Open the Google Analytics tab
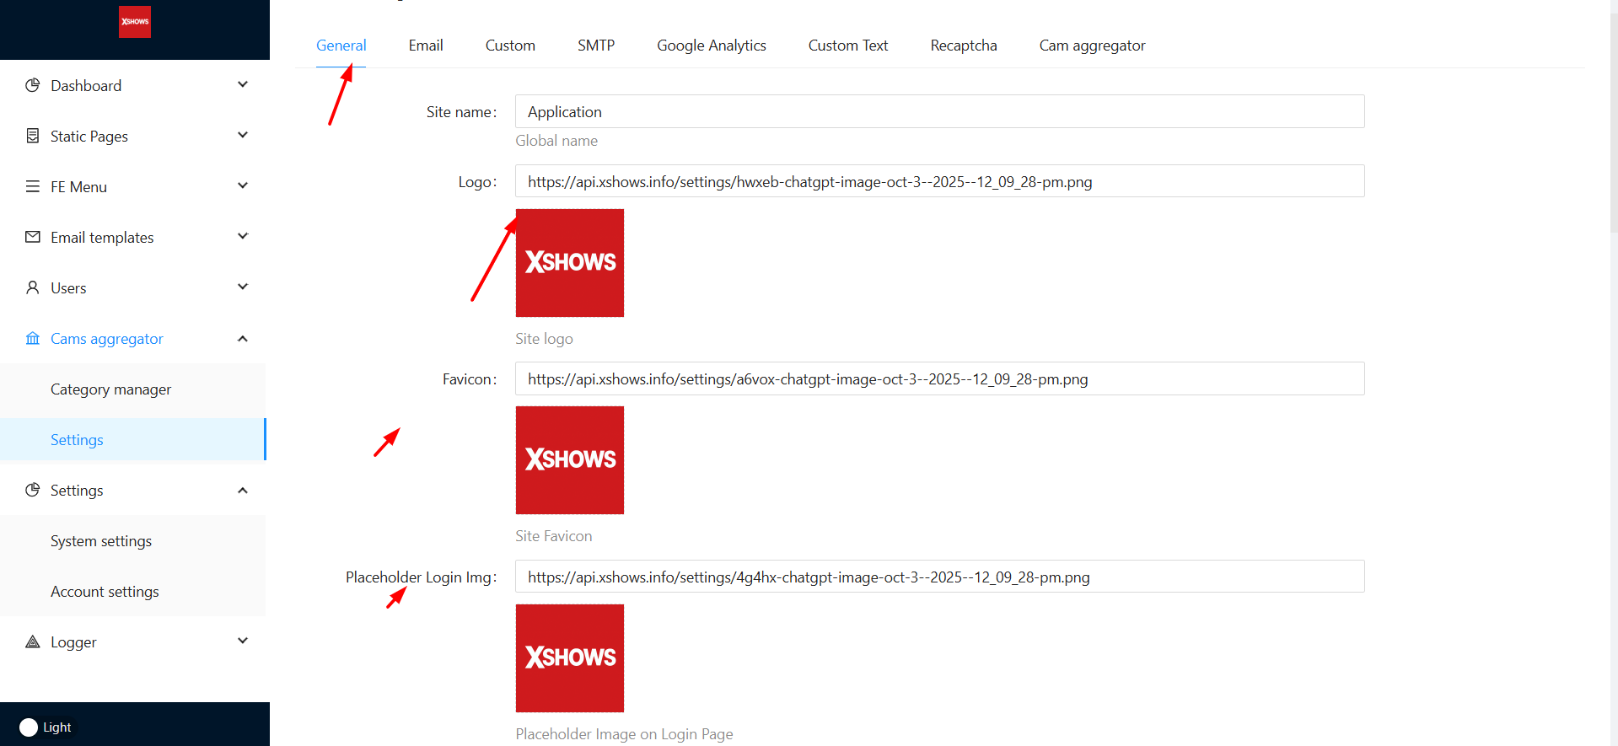1618x746 pixels. 711,46
